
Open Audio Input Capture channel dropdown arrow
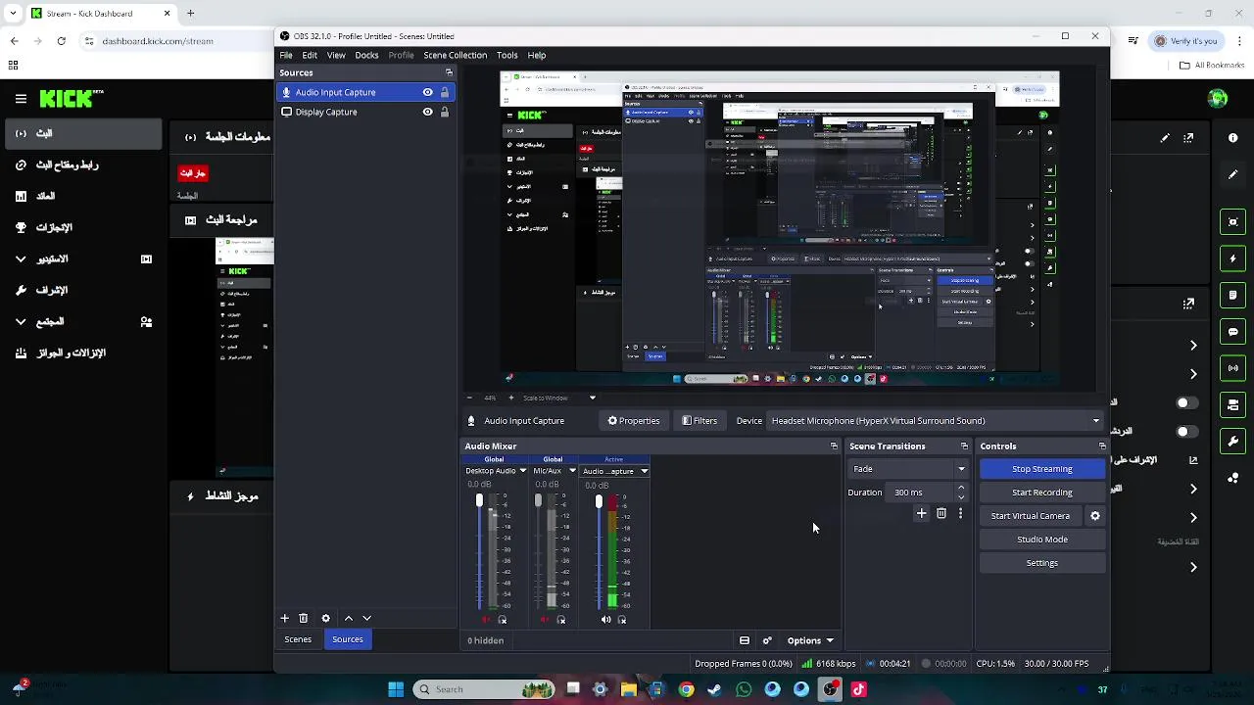pos(644,471)
